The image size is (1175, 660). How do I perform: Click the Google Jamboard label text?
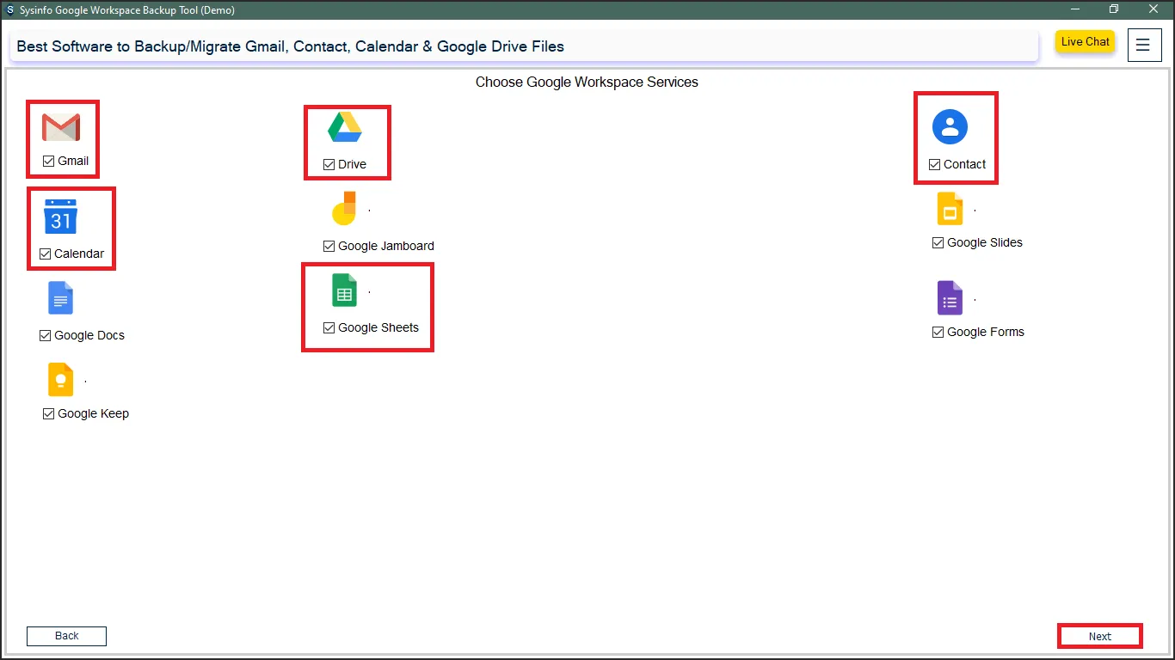click(x=386, y=246)
